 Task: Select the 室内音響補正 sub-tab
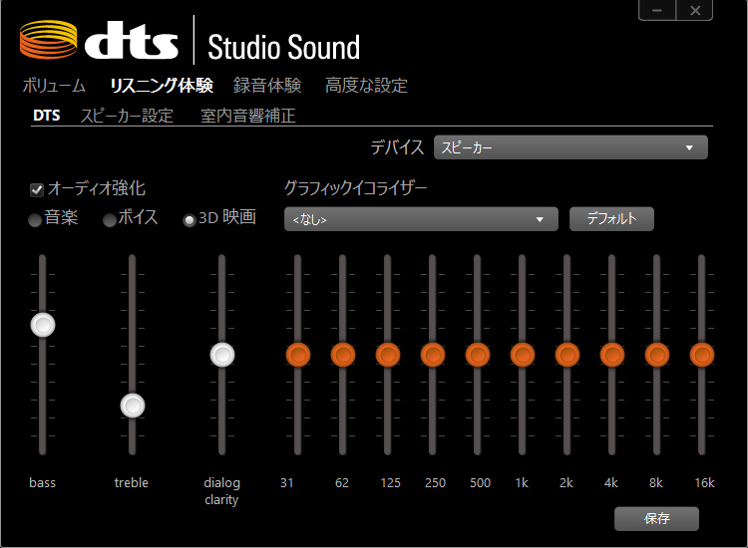248,116
